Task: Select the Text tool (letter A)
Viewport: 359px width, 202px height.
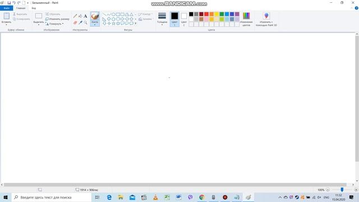Action: click(85, 16)
